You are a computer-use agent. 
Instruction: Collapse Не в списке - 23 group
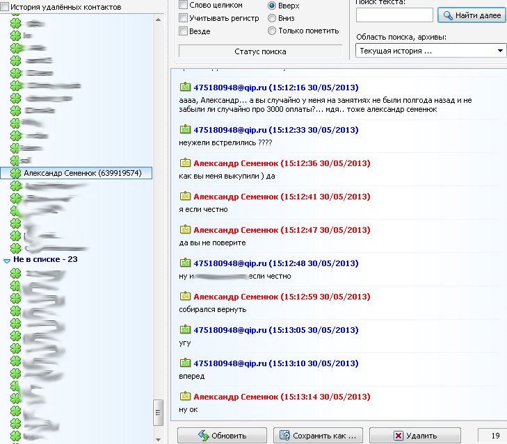point(7,261)
